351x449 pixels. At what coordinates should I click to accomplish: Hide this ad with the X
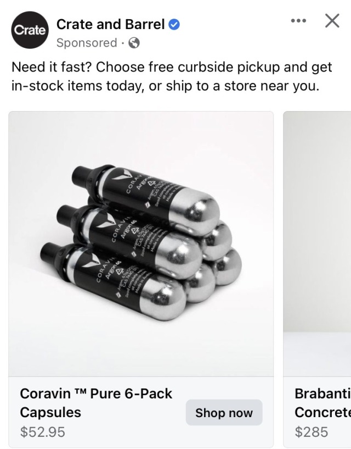(332, 21)
